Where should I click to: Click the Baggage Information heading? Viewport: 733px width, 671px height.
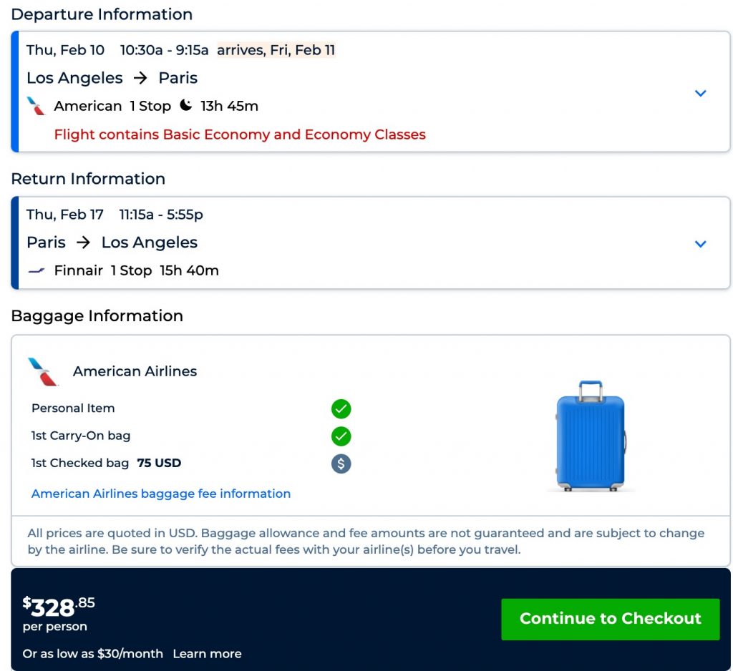coord(97,315)
